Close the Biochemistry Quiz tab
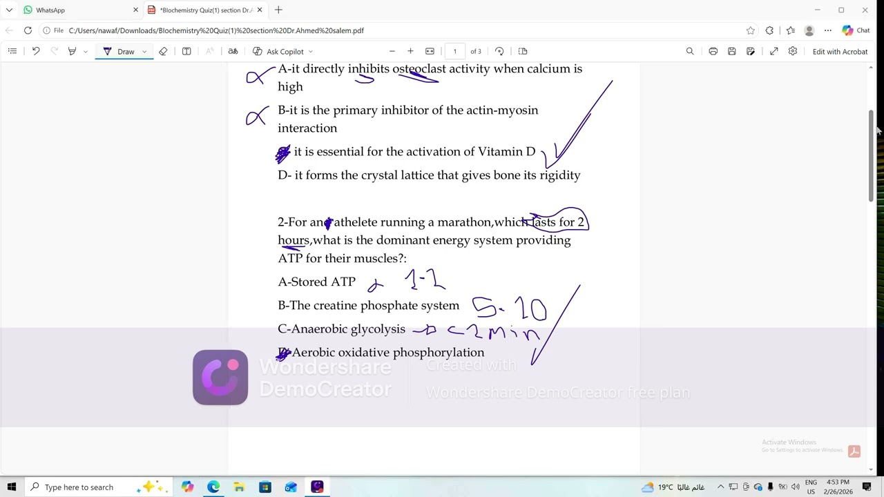 point(260,10)
